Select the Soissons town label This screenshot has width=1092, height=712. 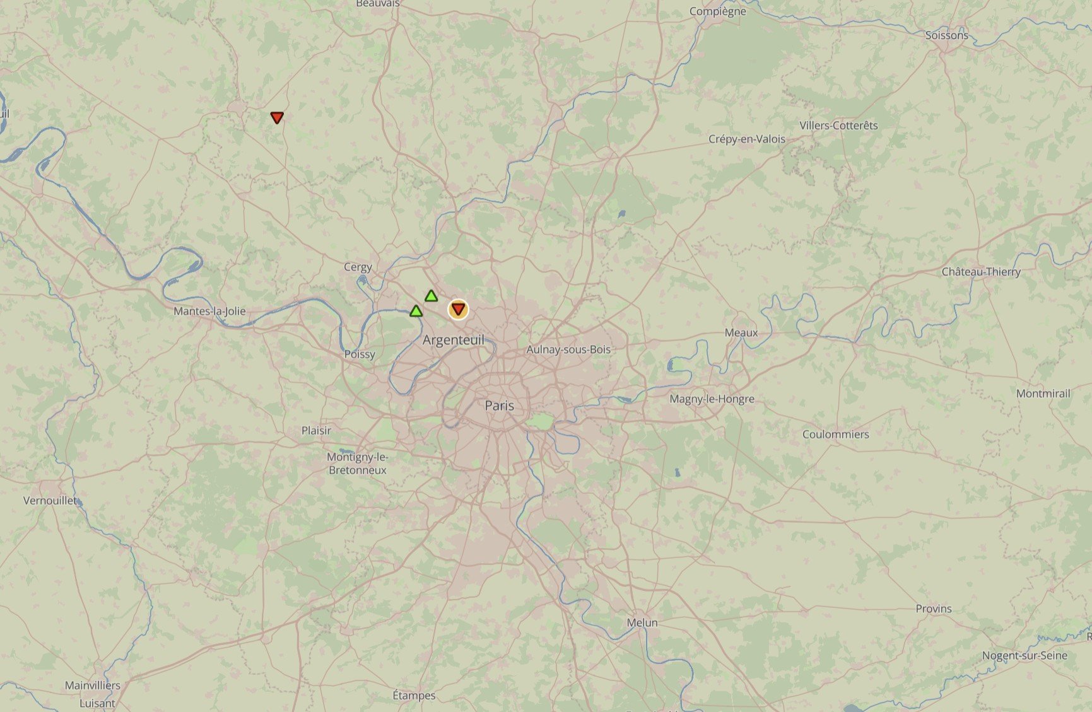coord(946,35)
